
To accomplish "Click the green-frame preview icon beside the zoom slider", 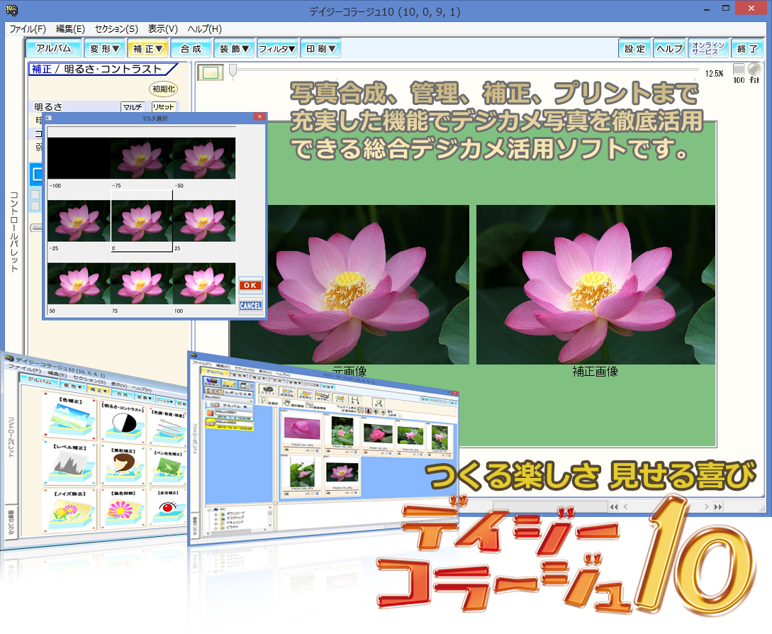I will click(211, 73).
